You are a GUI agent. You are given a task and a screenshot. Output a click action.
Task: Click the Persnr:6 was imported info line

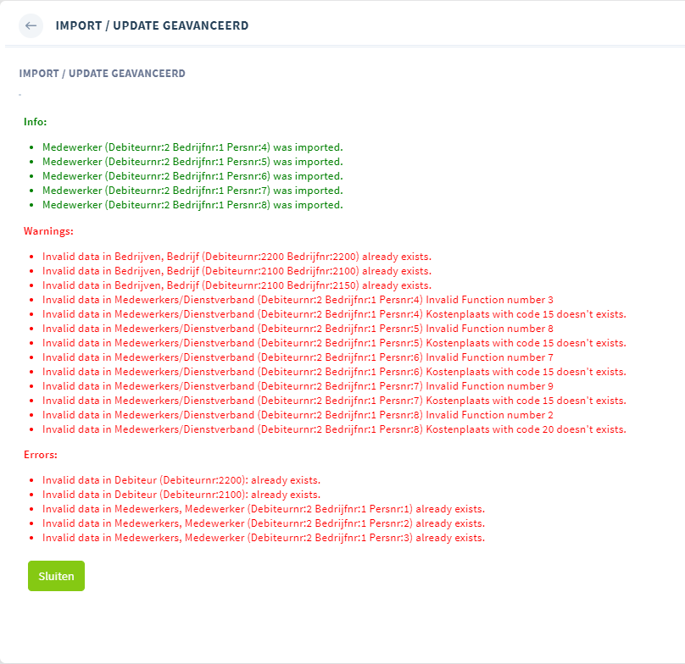click(192, 176)
